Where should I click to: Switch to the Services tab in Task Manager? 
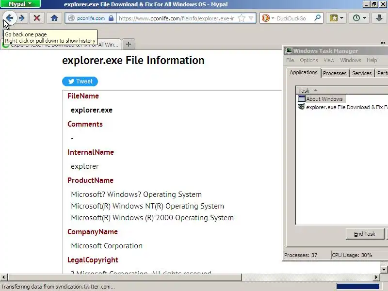pyautogui.click(x=362, y=73)
